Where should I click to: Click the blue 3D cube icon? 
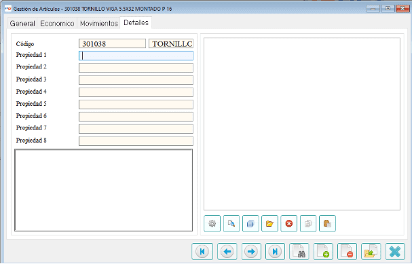(250, 223)
